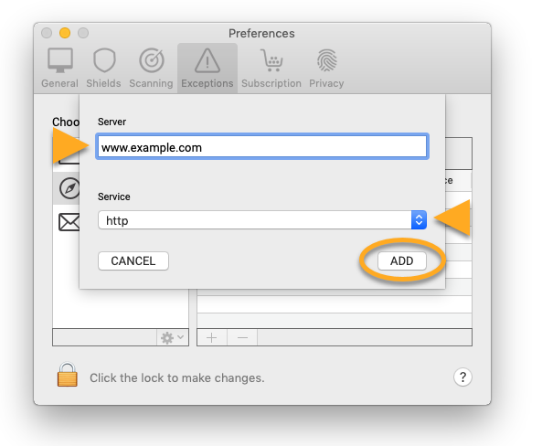Click an empty row in exceptions list
Image resolution: width=542 pixels, height=446 pixels.
click(335, 304)
